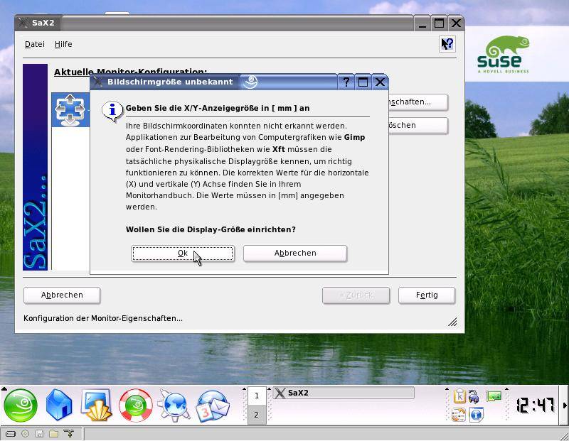This screenshot has width=569, height=441.
Task: Click the blue info tray icon
Action: pyautogui.click(x=476, y=415)
